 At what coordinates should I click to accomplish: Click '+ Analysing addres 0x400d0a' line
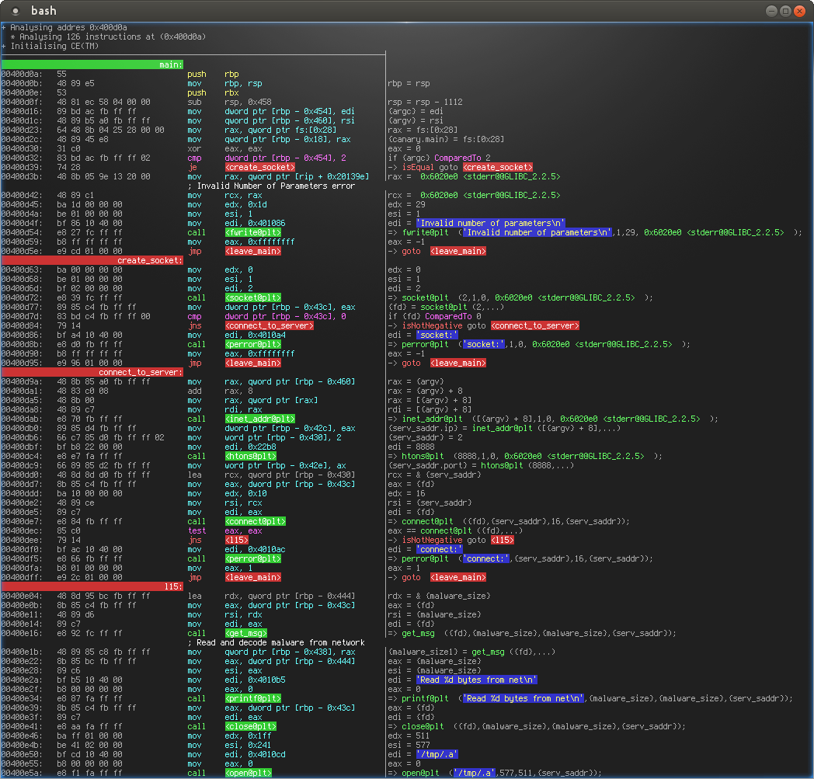[x=64, y=27]
